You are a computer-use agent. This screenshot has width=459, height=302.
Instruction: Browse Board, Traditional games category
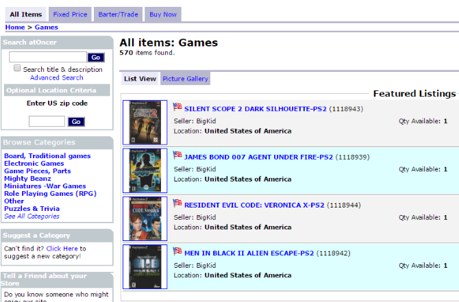click(x=47, y=156)
